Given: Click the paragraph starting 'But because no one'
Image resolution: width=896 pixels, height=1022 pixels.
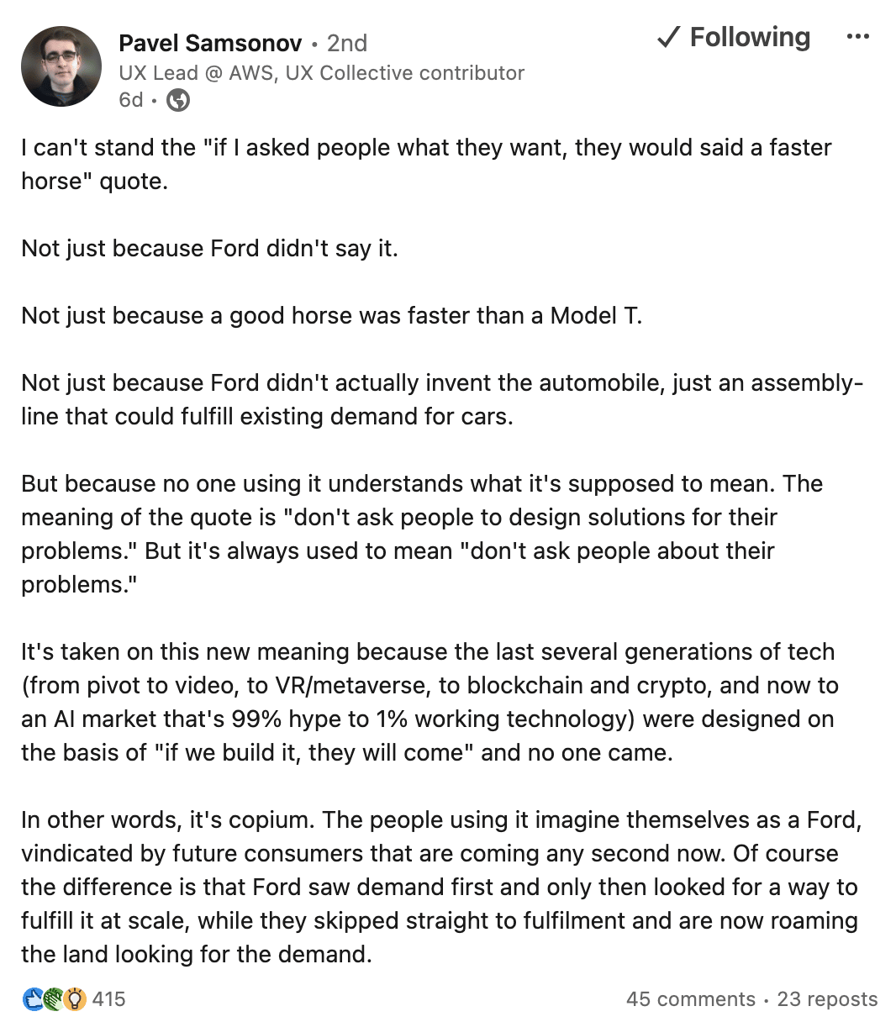Looking at the screenshot, I should (422, 534).
